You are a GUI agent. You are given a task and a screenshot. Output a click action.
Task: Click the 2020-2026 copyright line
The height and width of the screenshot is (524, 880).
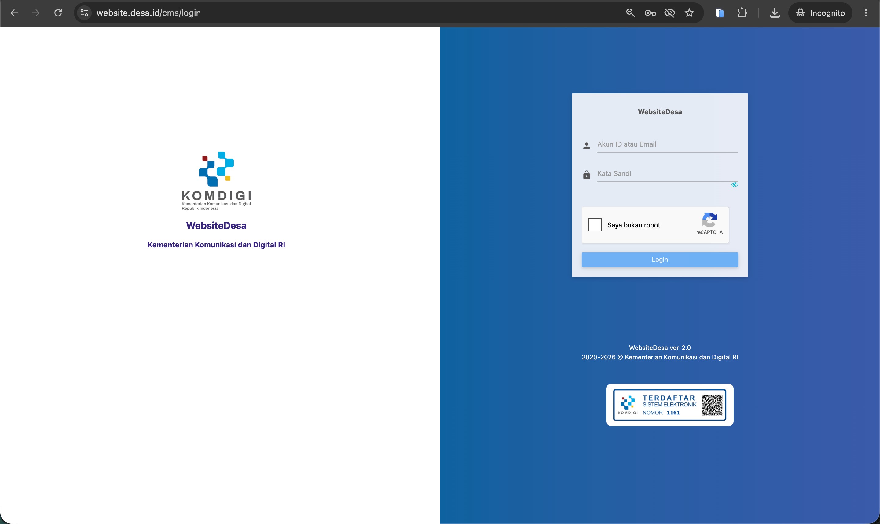click(x=660, y=357)
